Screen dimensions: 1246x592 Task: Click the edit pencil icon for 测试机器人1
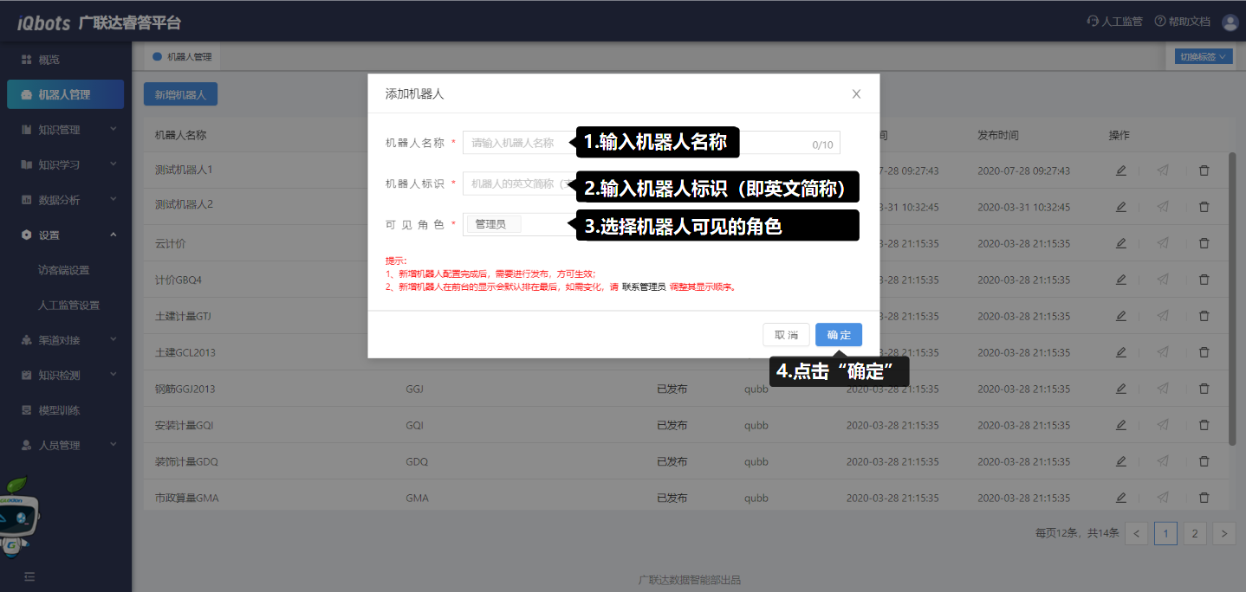click(1120, 171)
